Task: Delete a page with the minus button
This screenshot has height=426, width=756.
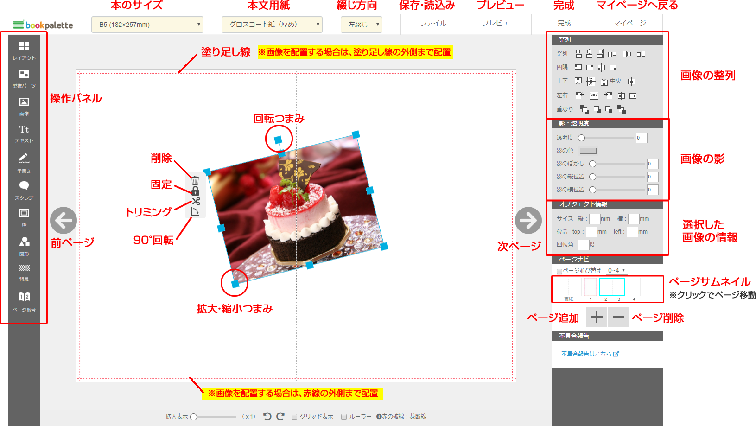Action: coord(618,317)
